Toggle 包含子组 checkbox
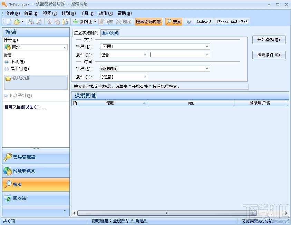 pyautogui.click(x=6, y=96)
